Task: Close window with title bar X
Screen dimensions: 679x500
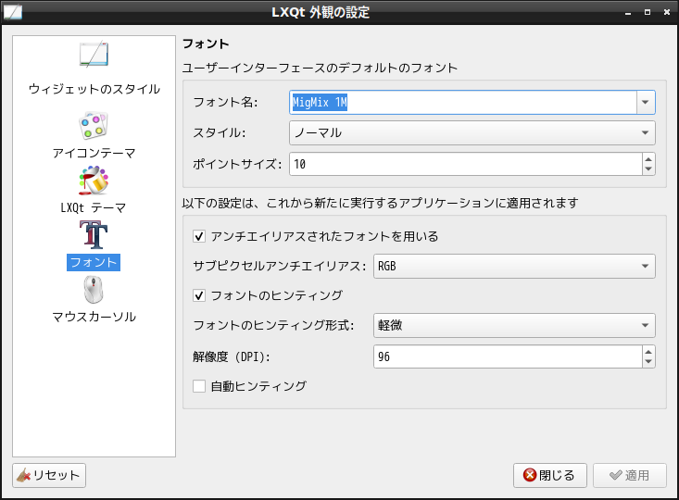Action: click(x=667, y=13)
